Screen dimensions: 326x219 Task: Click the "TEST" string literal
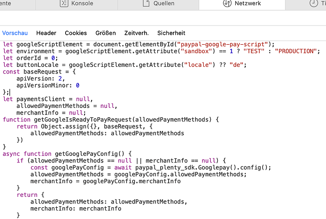coord(254,51)
